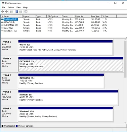Click the 11 % free cell
Image resolution: width=127 pixels, height=132 pixels.
[x=105, y=19]
